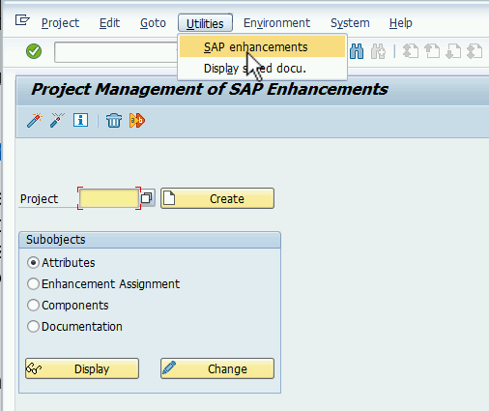489x411 pixels.
Task: Open the Edit menu
Action: click(x=109, y=23)
